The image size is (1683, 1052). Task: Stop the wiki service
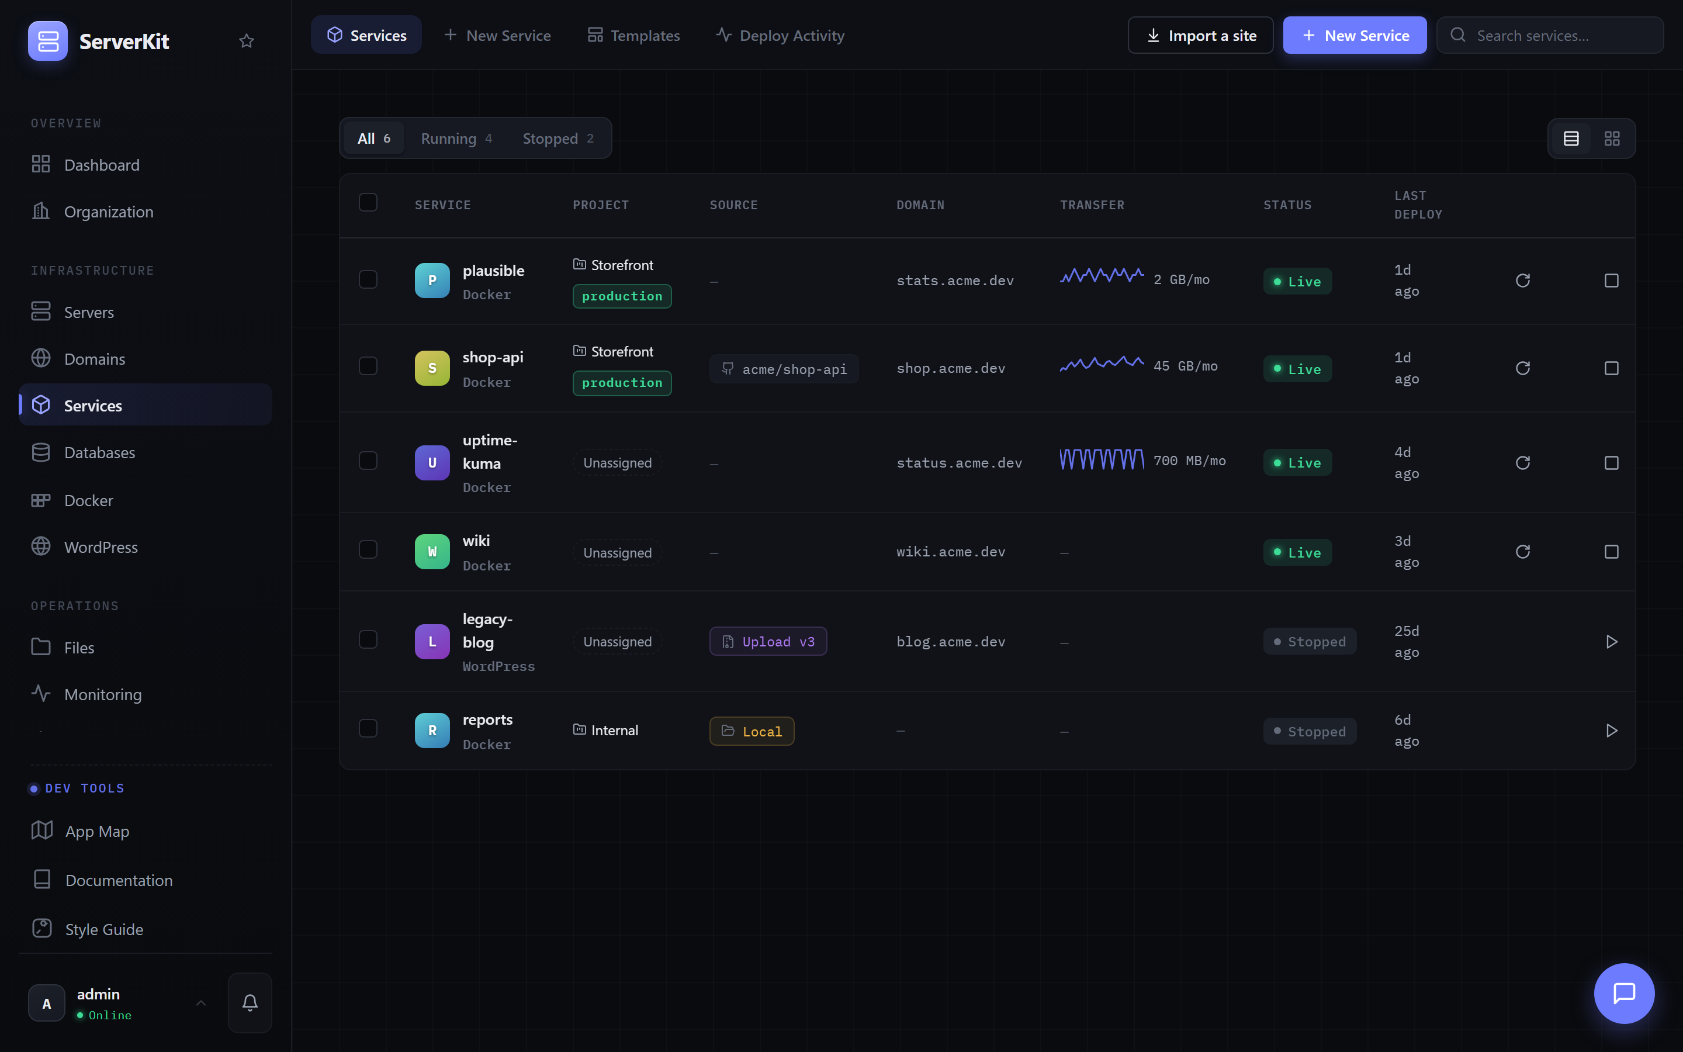point(1611,552)
